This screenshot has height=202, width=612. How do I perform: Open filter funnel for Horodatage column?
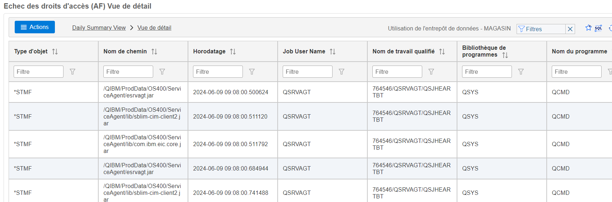point(252,72)
